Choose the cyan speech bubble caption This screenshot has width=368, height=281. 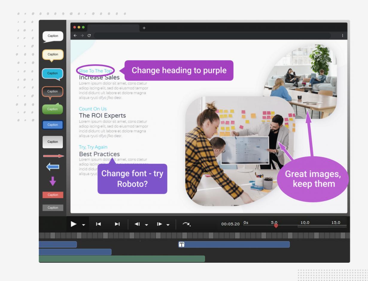pyautogui.click(x=53, y=73)
